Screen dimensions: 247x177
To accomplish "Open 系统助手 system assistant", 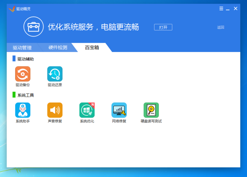I will [23, 110].
